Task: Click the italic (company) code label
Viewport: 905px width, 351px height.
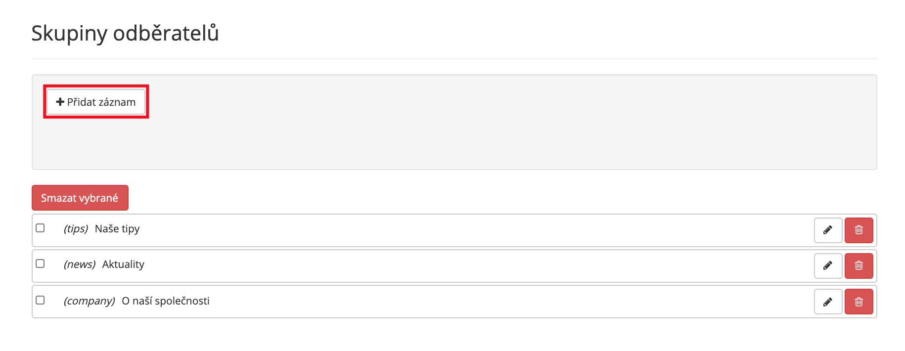Action: tap(89, 301)
